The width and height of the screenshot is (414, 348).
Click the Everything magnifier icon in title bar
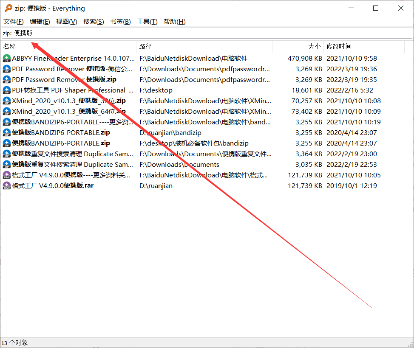(x=9, y=8)
